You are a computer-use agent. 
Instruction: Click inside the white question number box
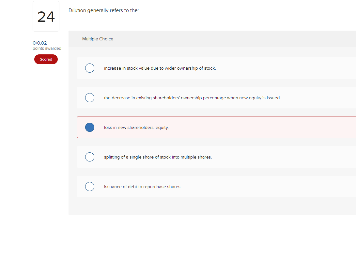(46, 16)
